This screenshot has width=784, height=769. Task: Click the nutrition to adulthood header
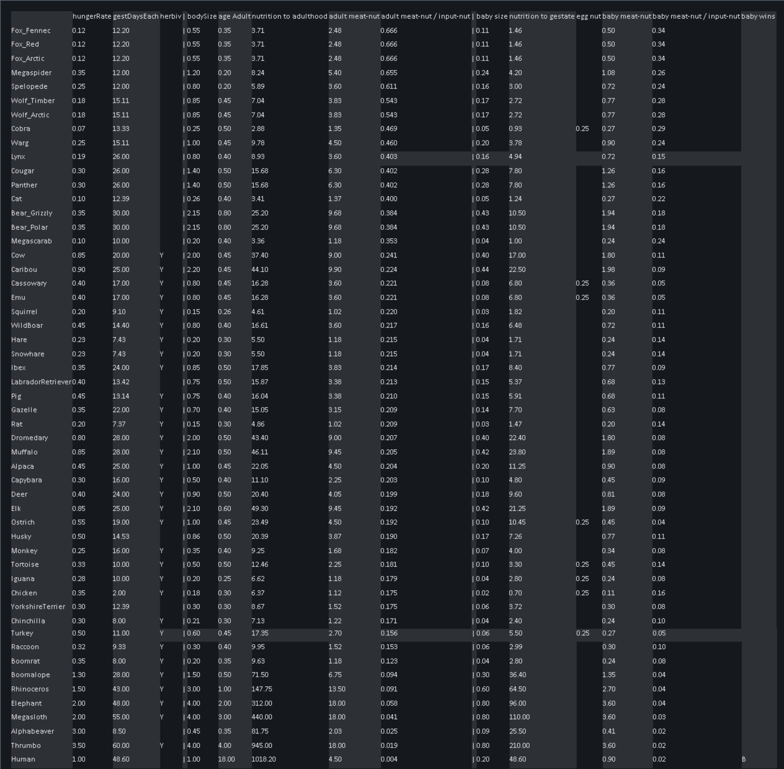pos(289,16)
